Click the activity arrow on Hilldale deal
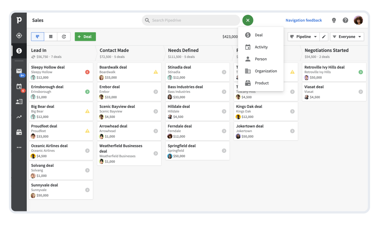379x227 pixels. tap(224, 111)
